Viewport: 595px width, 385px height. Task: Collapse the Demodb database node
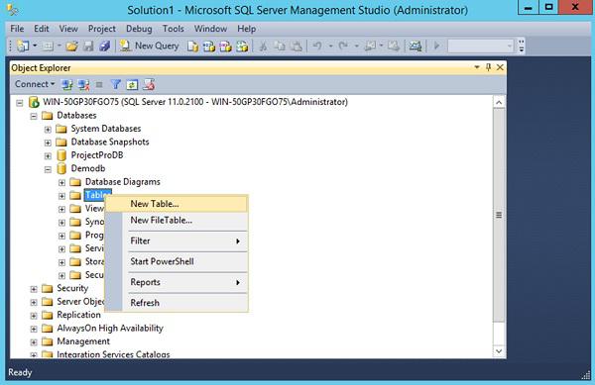(48, 169)
